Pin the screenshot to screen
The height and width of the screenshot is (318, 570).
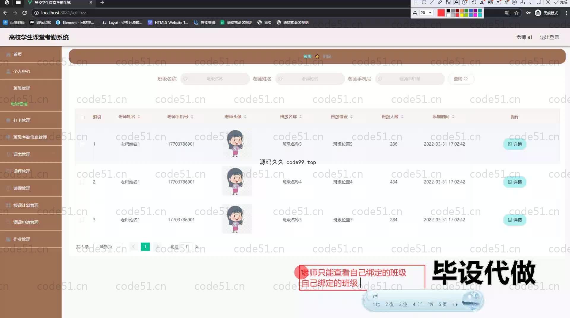tap(506, 2)
